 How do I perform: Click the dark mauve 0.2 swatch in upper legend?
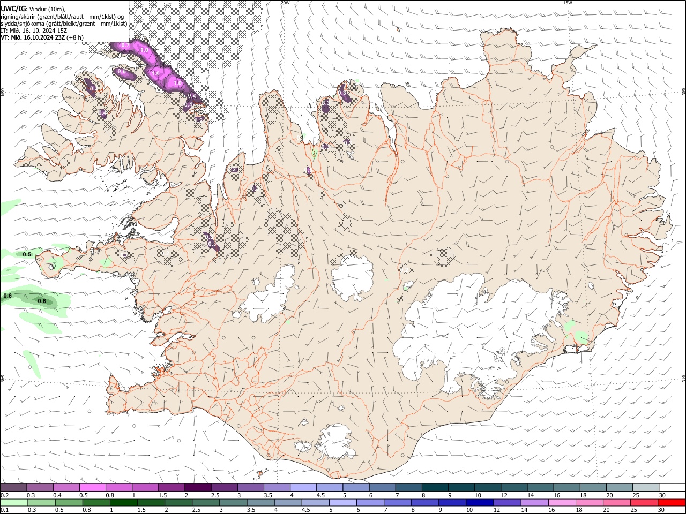pos(13,487)
